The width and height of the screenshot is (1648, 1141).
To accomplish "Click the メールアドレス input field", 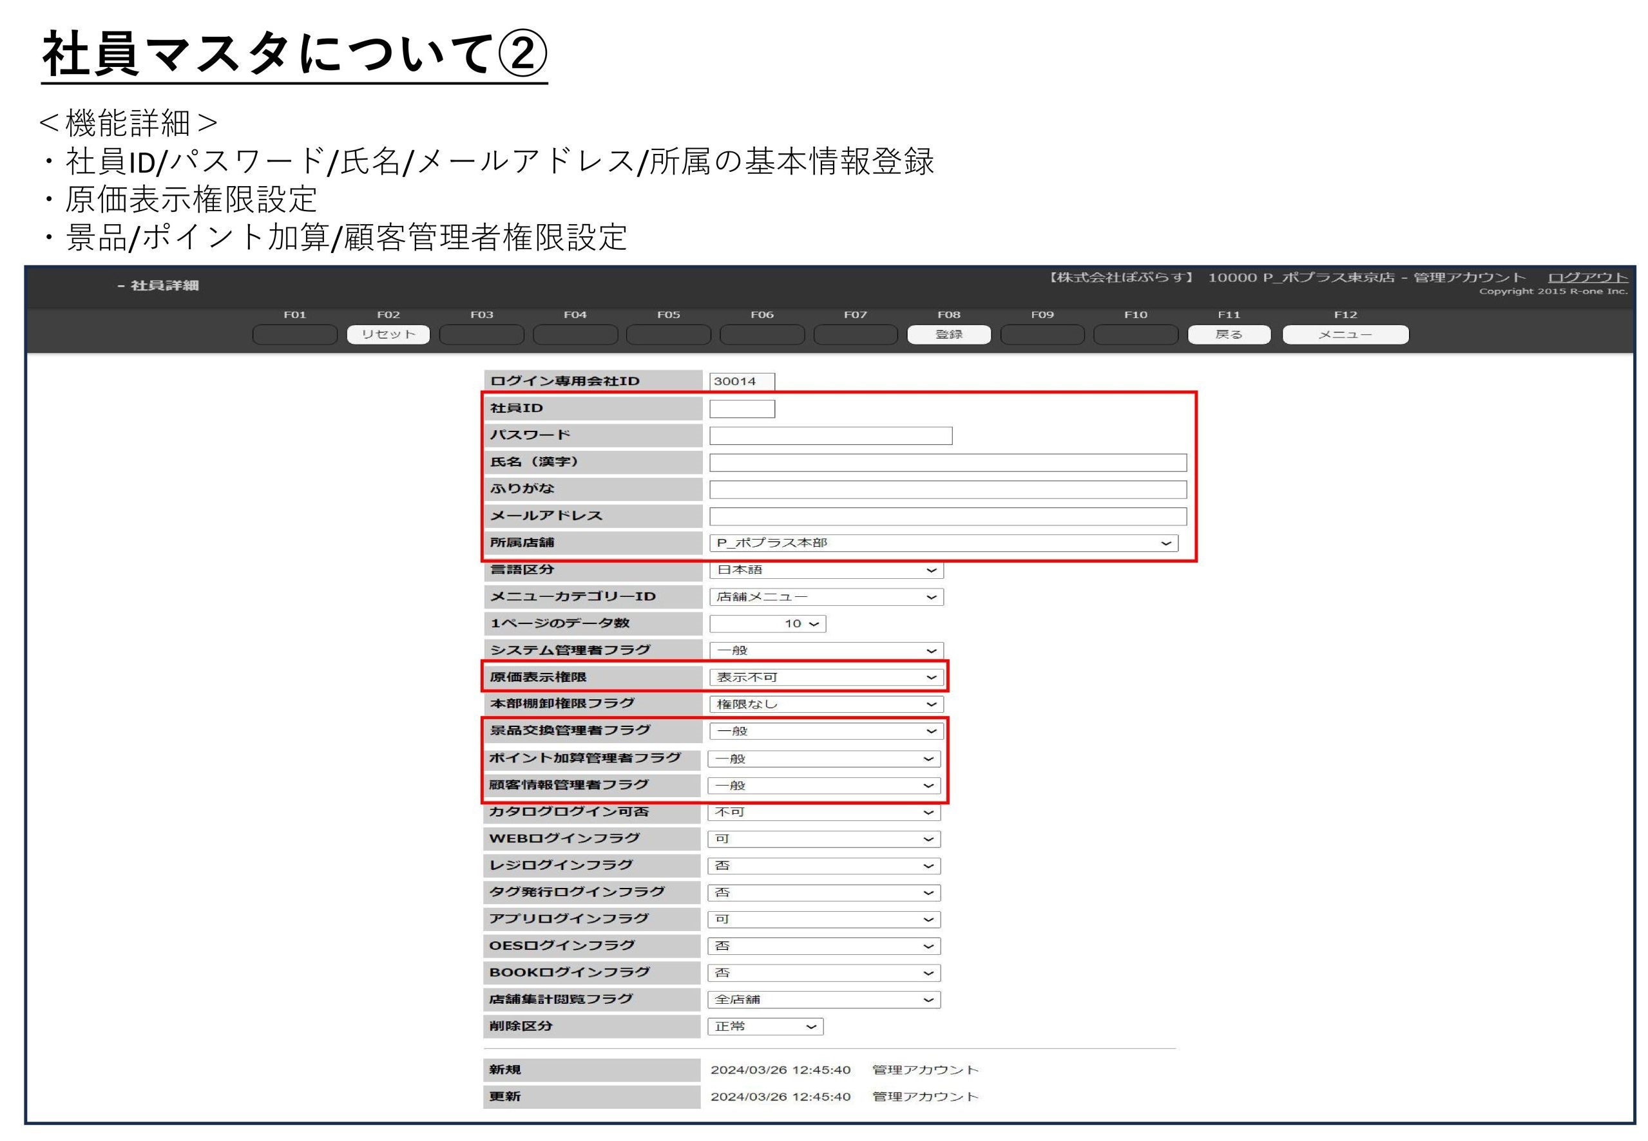I will [947, 516].
